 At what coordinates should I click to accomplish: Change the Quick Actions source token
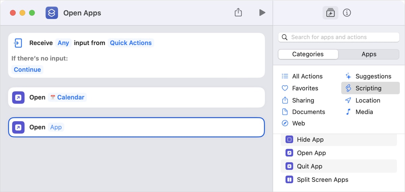point(131,43)
